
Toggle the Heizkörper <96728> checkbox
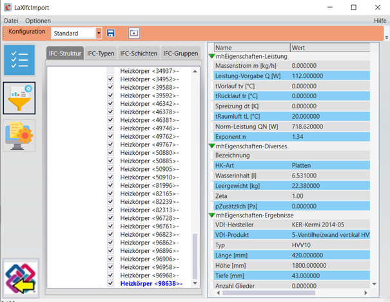coord(110,218)
